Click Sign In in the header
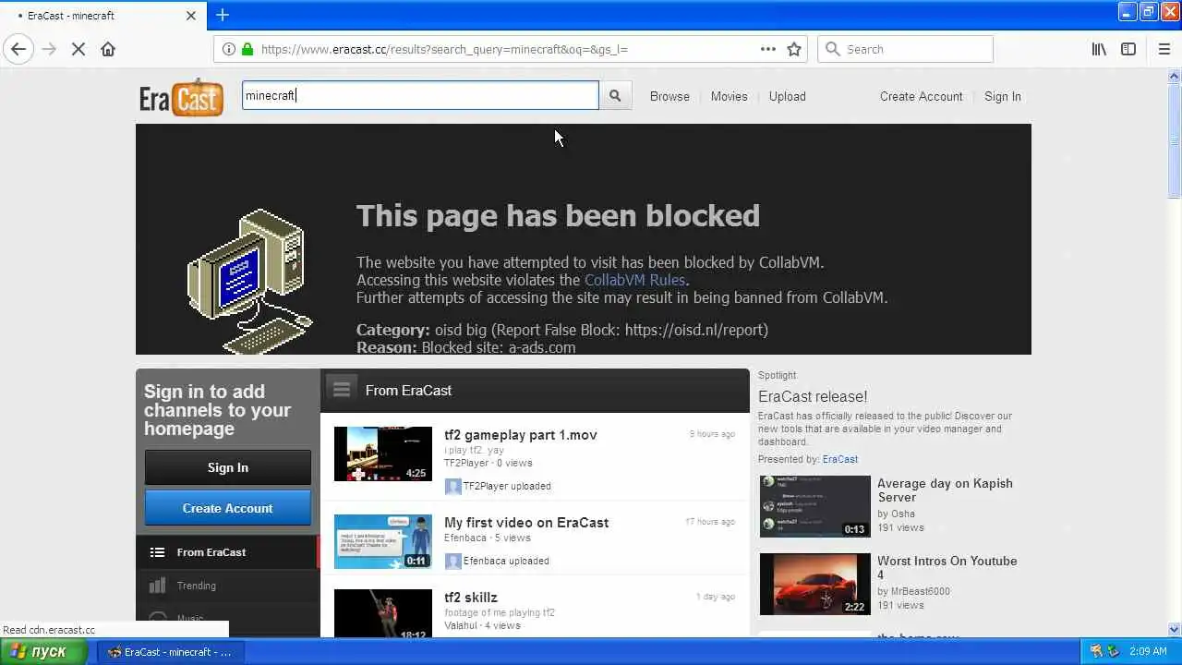This screenshot has height=665, width=1182. point(1002,96)
